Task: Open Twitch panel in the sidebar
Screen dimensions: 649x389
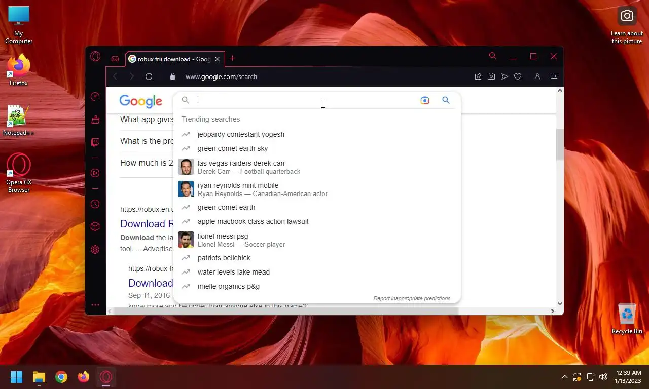Action: click(95, 142)
